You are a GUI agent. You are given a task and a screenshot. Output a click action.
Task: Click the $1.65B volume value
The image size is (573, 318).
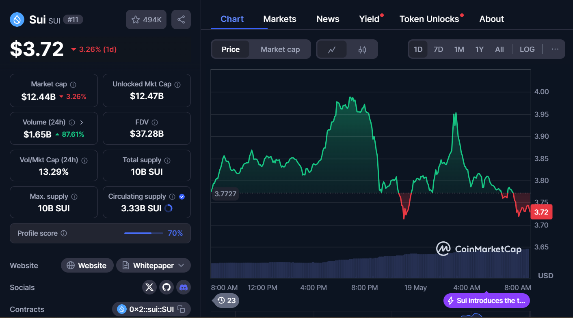(x=37, y=134)
